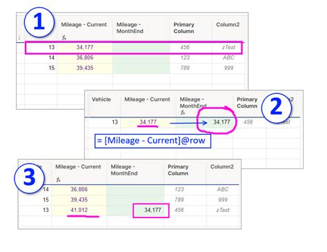
Task: Click the "34,177" Mileage - Current cell in screenshot 1
Action: [x=85, y=48]
